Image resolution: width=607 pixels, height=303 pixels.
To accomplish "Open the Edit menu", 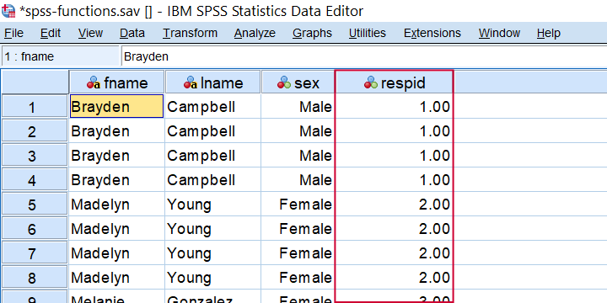I will click(51, 33).
